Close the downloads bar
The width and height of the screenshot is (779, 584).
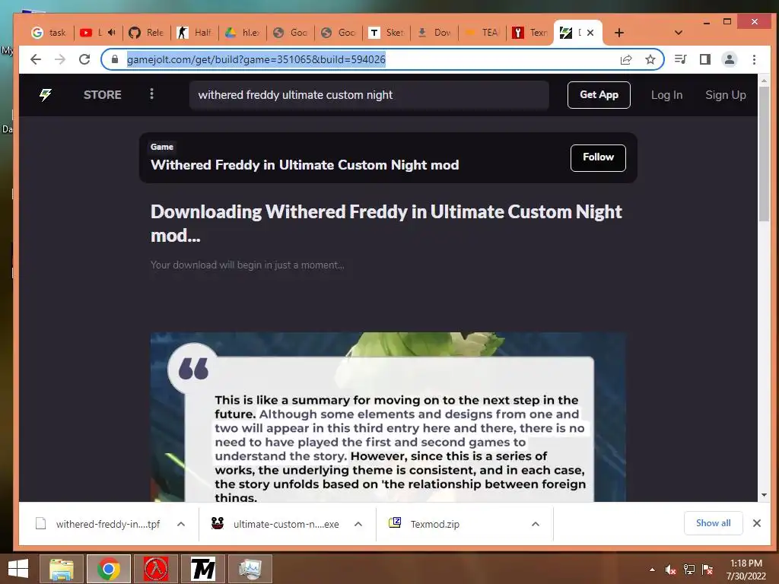click(x=757, y=523)
